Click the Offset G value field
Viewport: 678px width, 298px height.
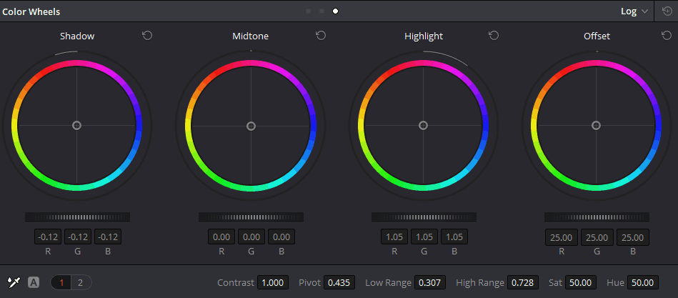pyautogui.click(x=597, y=237)
